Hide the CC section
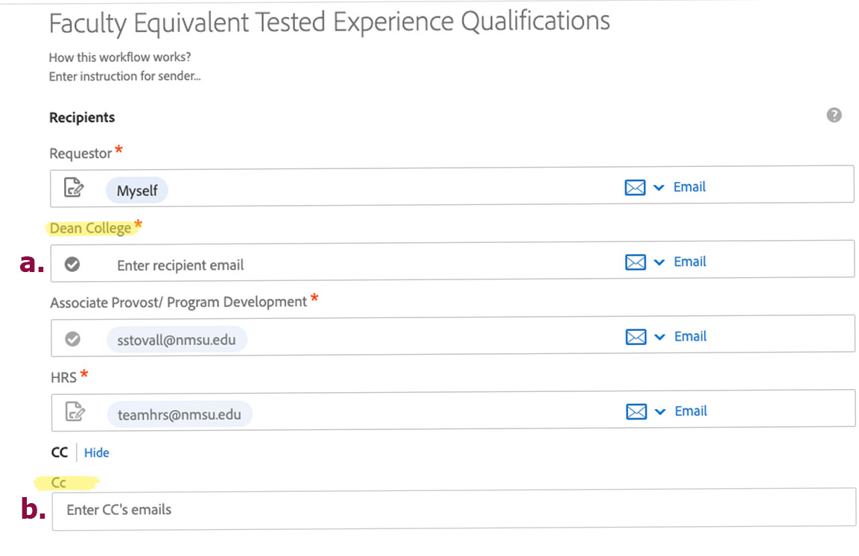 96,452
